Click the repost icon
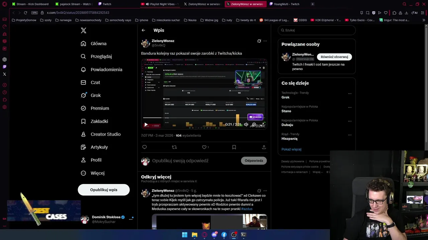The height and width of the screenshot is (240, 428). click(x=174, y=147)
